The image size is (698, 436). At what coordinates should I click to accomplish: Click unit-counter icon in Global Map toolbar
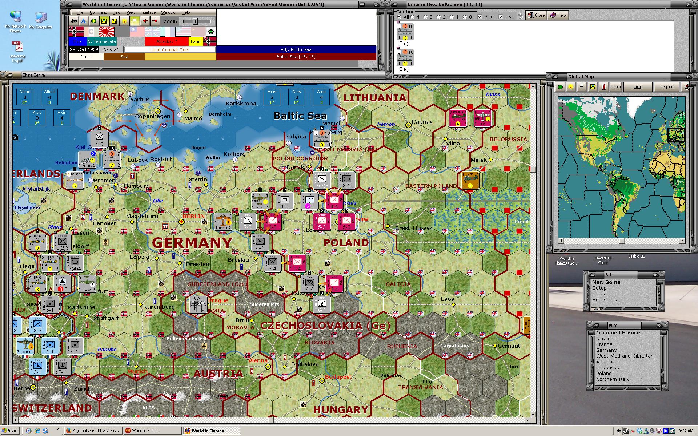click(x=593, y=87)
